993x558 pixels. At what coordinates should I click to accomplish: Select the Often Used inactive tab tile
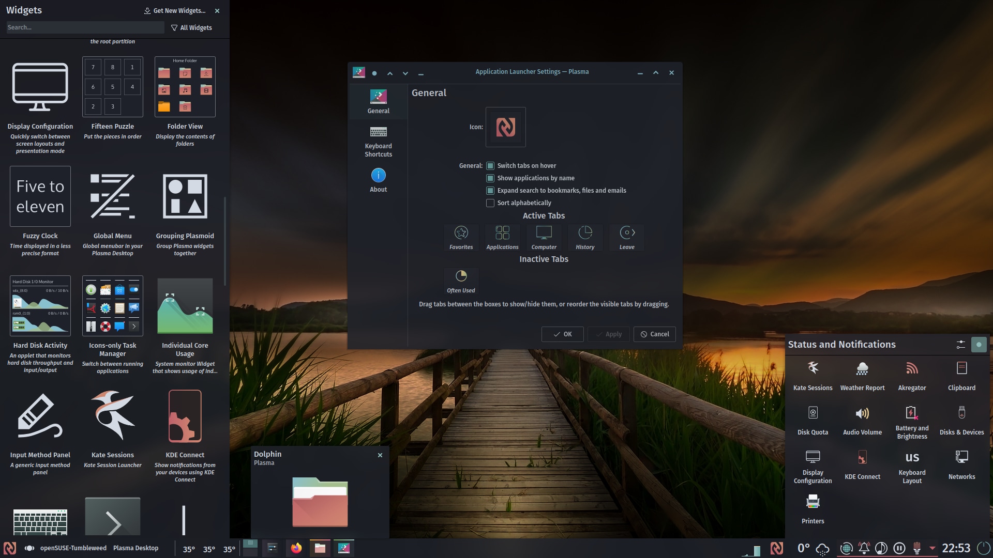pyautogui.click(x=461, y=281)
